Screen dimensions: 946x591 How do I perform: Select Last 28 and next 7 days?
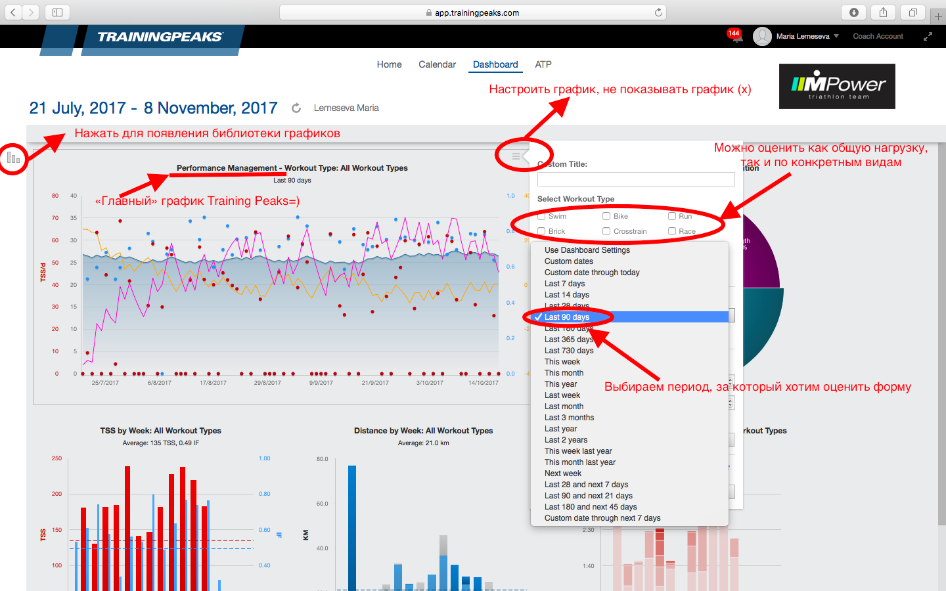(629, 485)
